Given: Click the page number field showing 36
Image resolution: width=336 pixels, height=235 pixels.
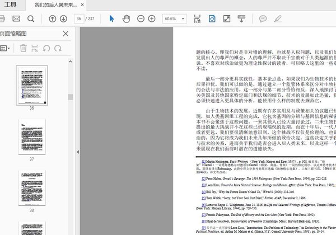Looking at the screenshot, I should click(x=79, y=19).
